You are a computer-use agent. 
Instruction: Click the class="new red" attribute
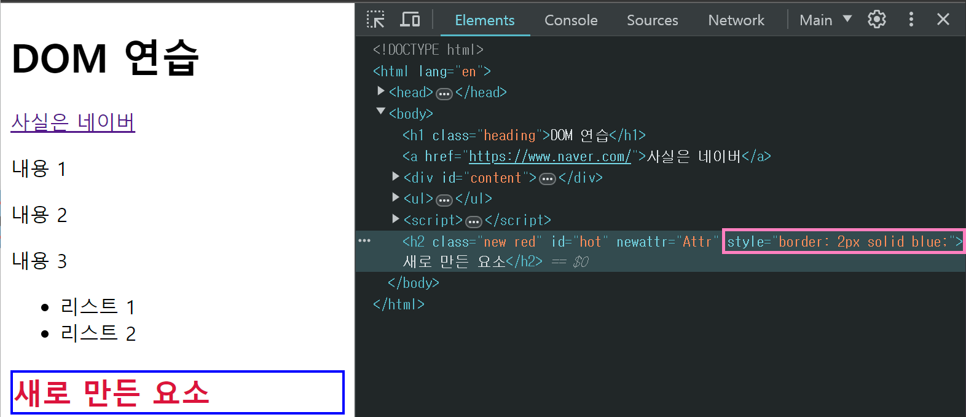487,242
